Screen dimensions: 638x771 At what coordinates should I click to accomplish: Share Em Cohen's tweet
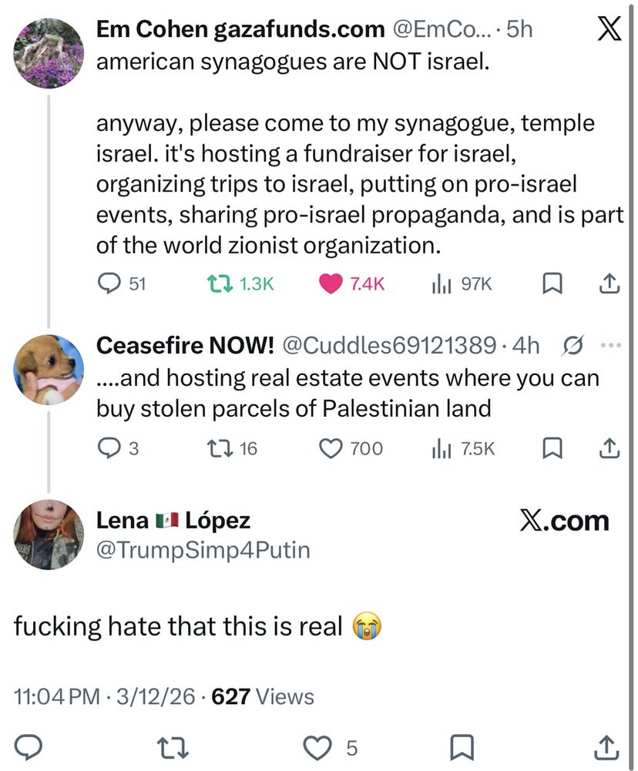pos(609,284)
